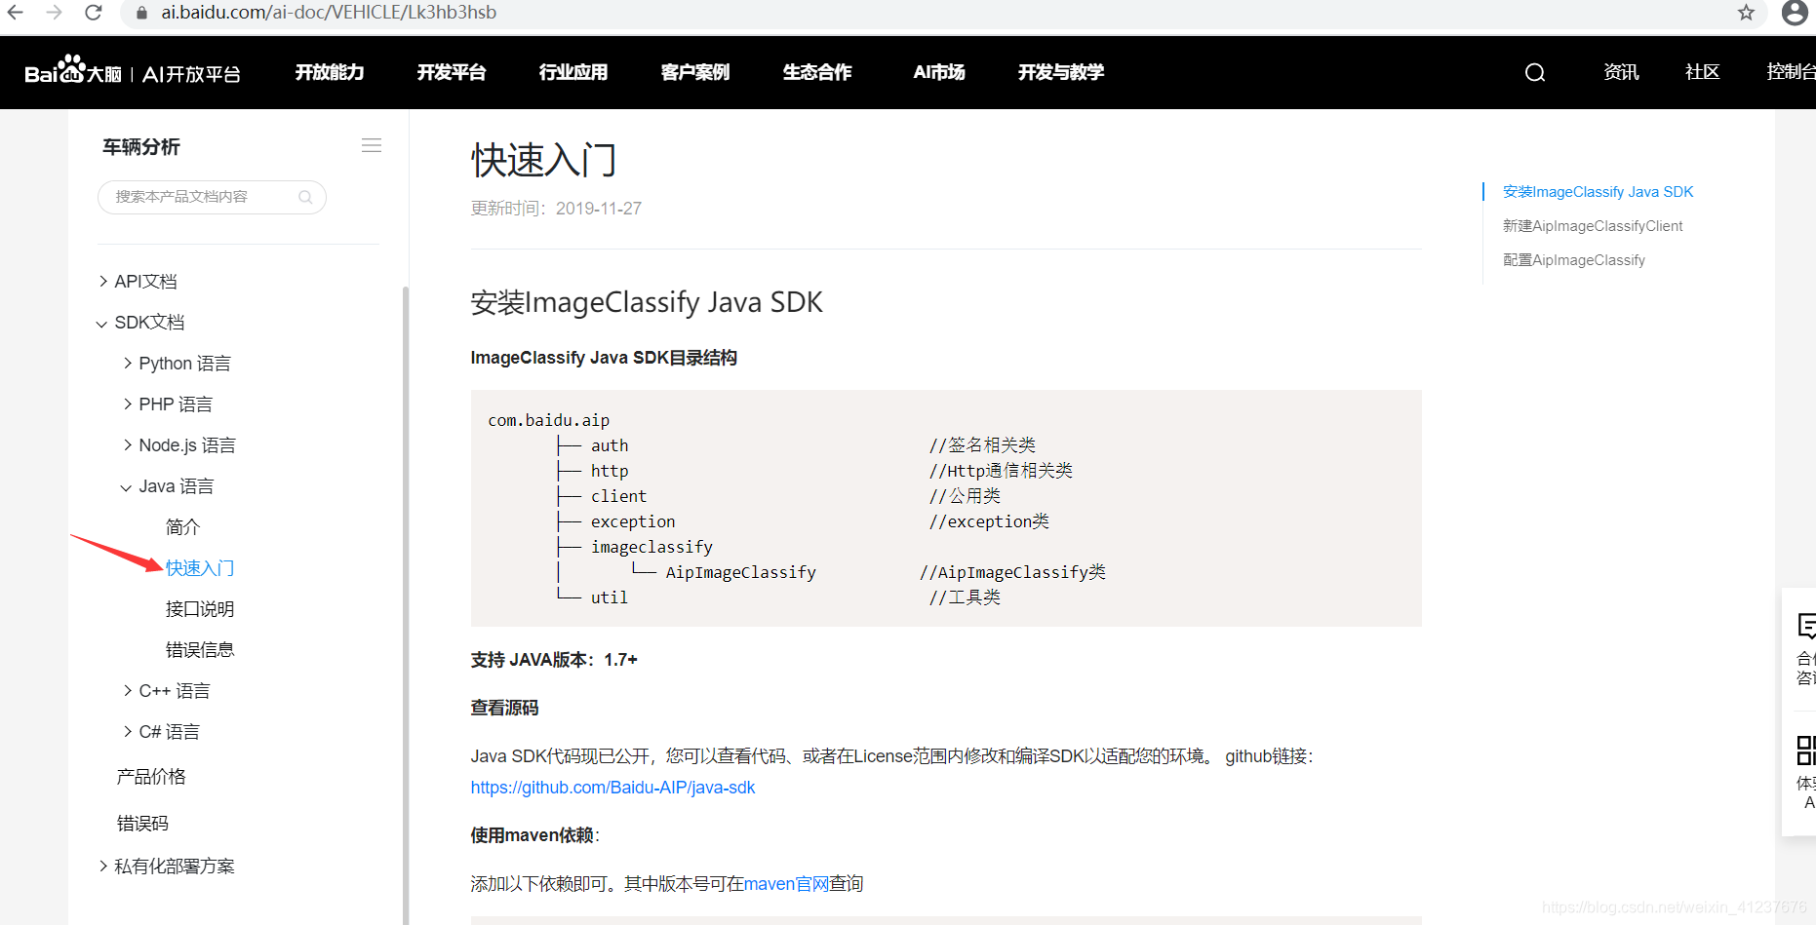Screen dimensions: 1816x925
Task: Open 产品价格 page
Action: [151, 777]
